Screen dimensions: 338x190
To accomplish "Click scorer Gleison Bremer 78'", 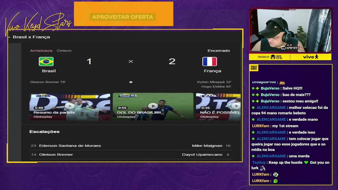I will (x=48, y=82).
